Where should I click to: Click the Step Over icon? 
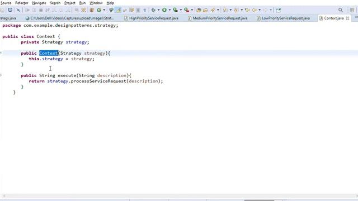point(61,10)
